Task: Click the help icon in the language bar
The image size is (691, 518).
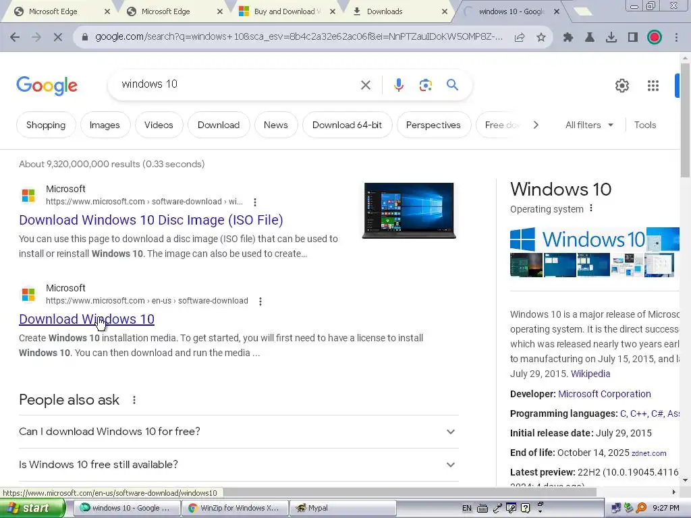Action: tap(525, 509)
